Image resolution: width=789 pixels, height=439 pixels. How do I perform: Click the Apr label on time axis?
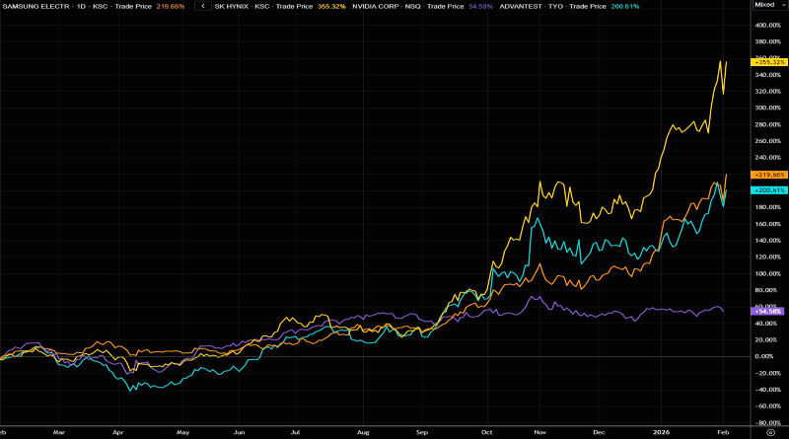[118, 432]
